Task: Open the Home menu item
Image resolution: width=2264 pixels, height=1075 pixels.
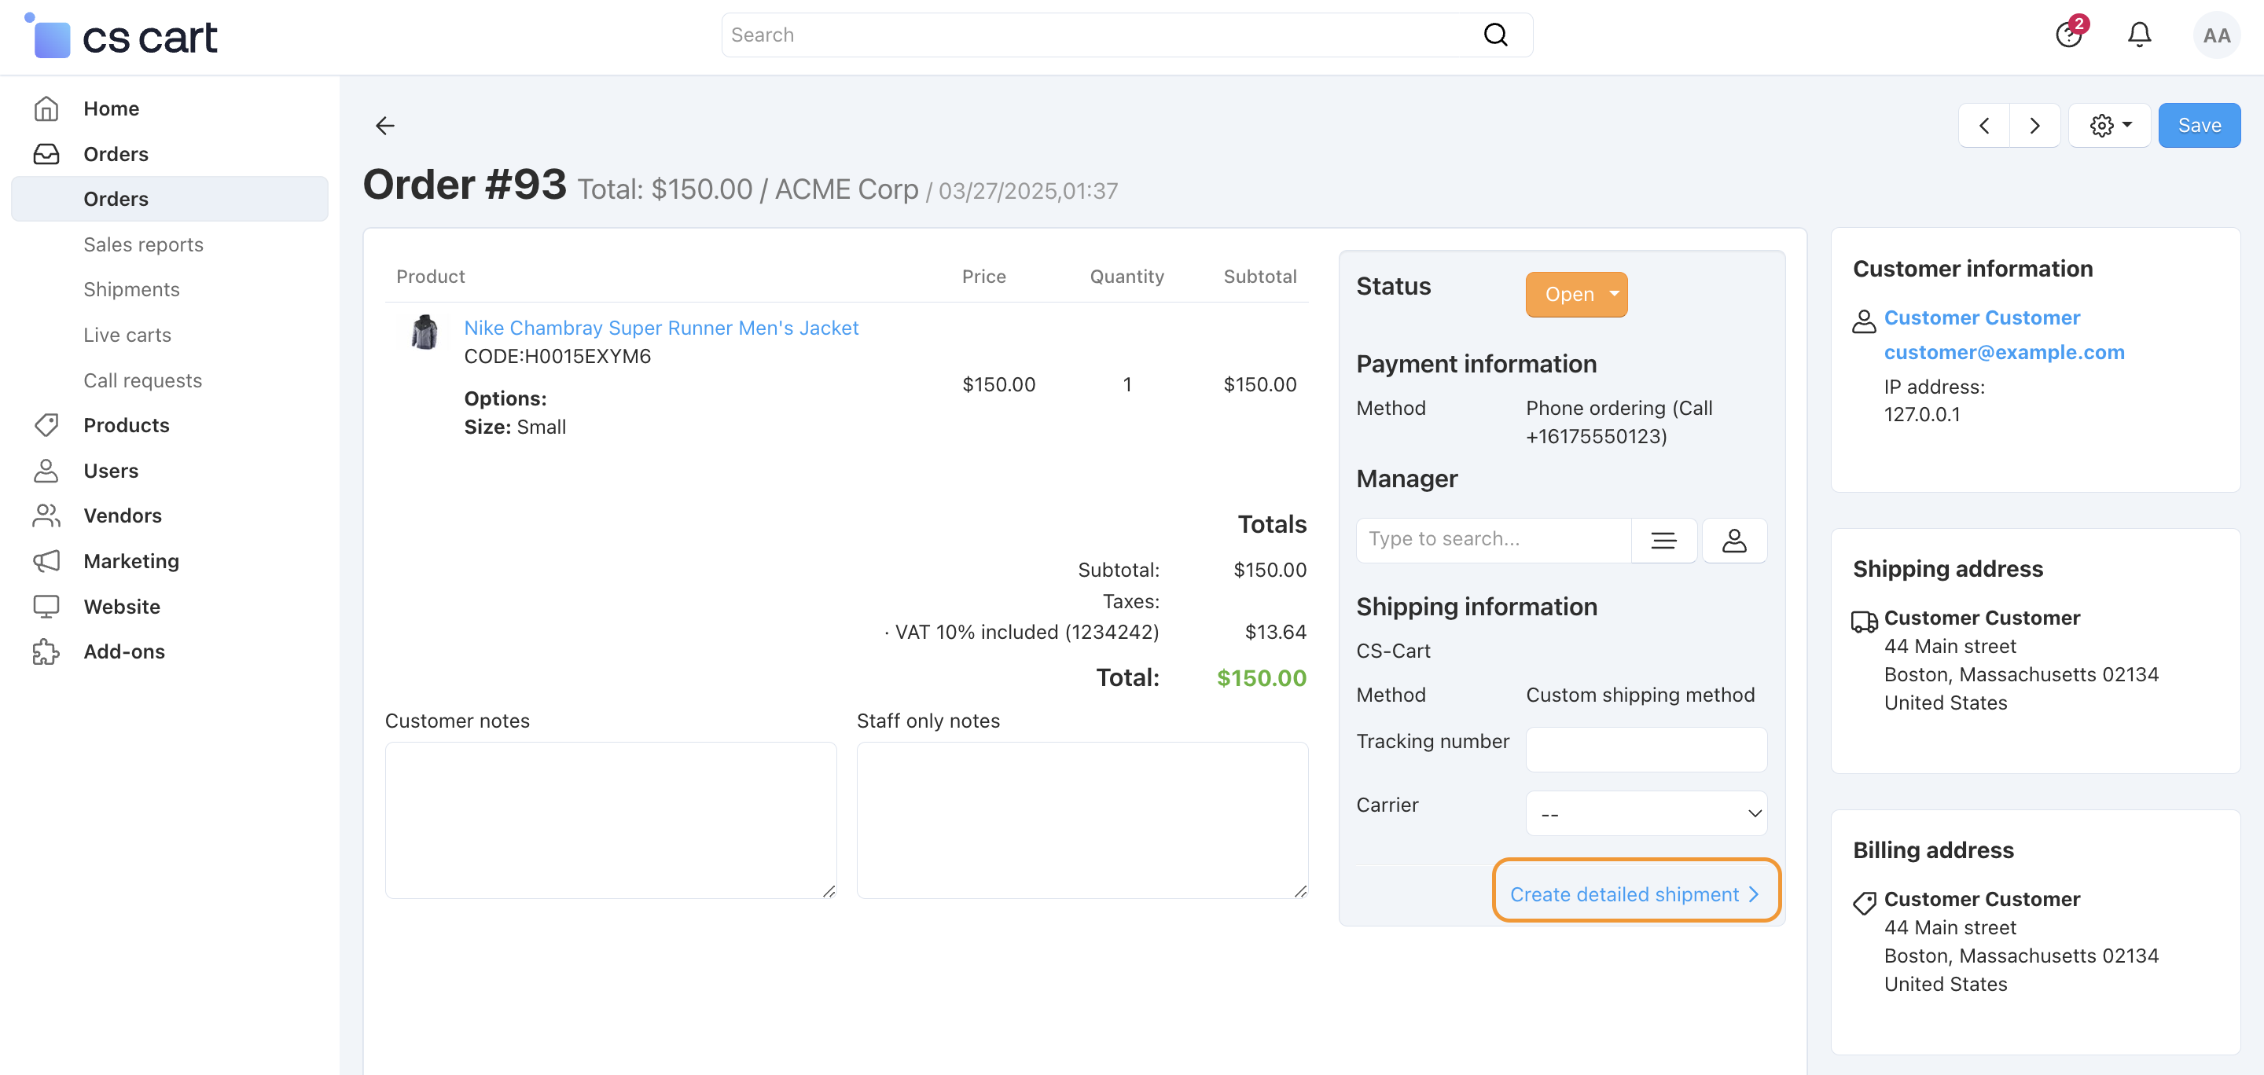Action: [112, 109]
